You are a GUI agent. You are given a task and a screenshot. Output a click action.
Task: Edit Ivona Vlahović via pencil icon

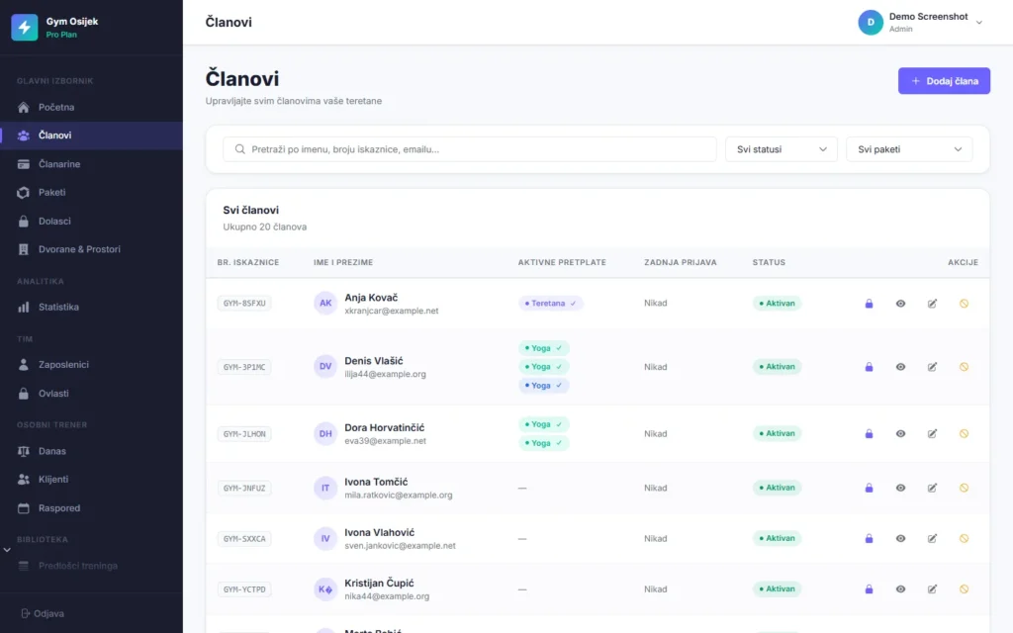pos(932,539)
